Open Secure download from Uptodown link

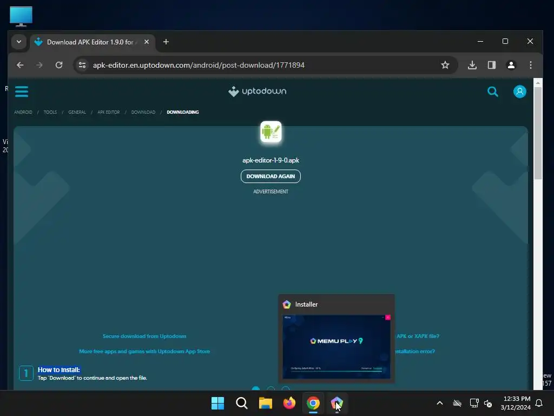pyautogui.click(x=144, y=336)
